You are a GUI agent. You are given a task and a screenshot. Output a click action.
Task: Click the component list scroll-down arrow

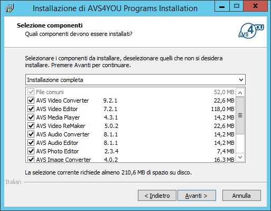240,157
